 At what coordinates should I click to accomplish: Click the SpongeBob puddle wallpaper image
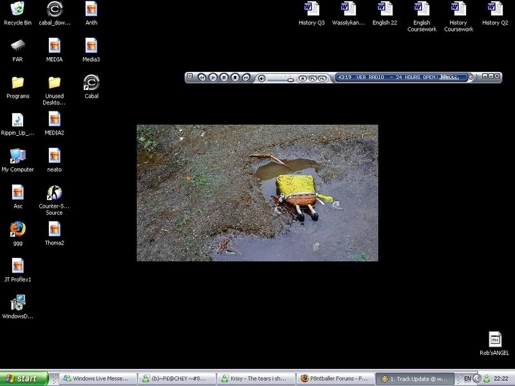click(x=257, y=192)
